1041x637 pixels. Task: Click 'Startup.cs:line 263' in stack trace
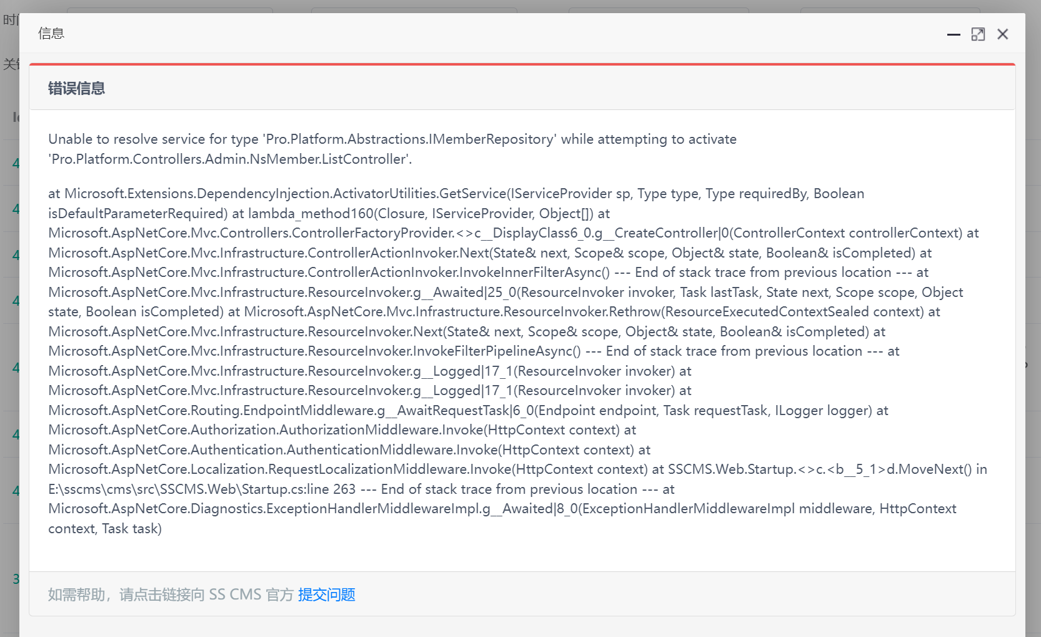299,489
